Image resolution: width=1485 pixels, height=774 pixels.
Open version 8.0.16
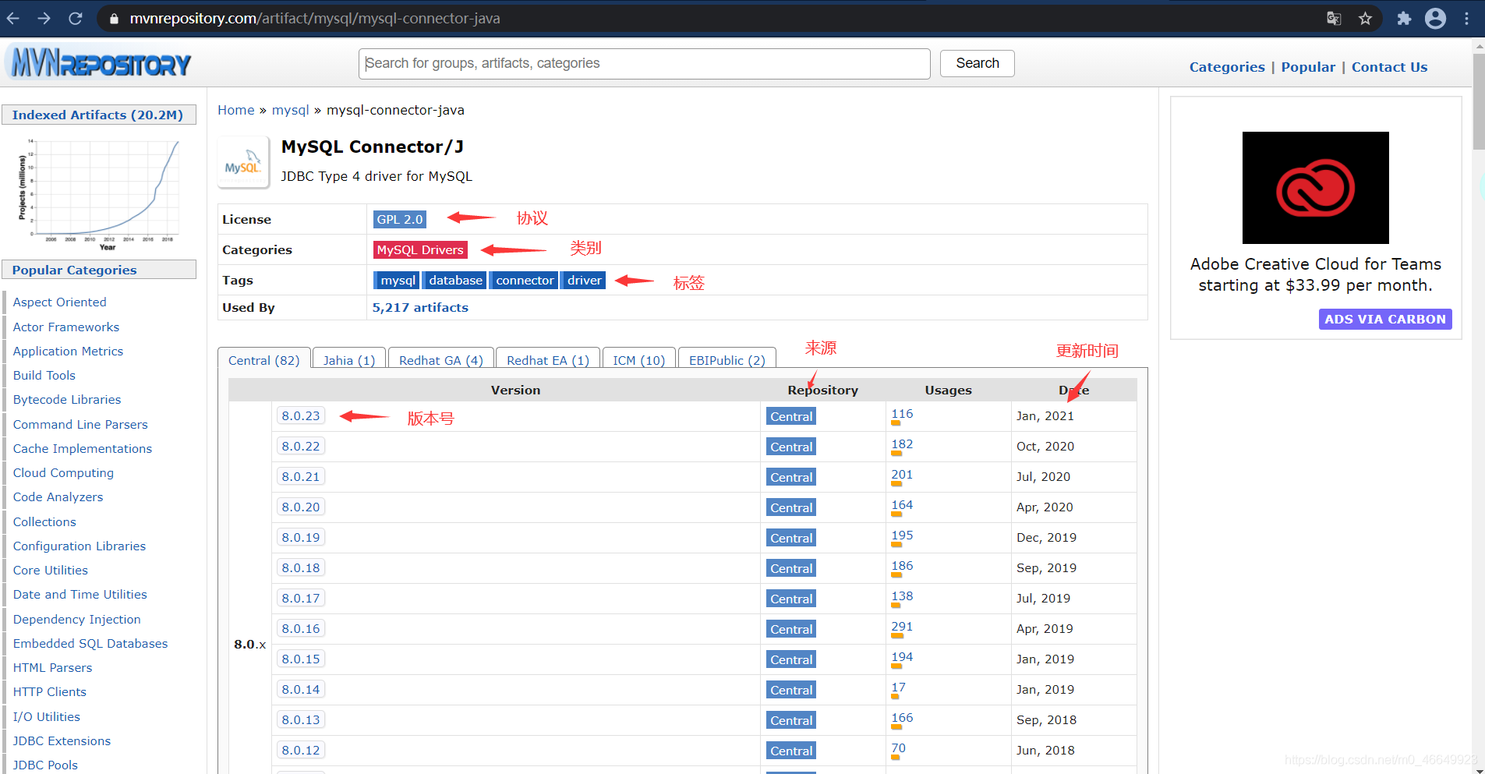click(x=301, y=628)
